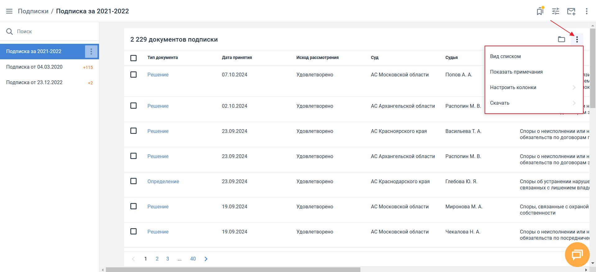
Task: Select Показать примечания menu item
Action: 534,72
